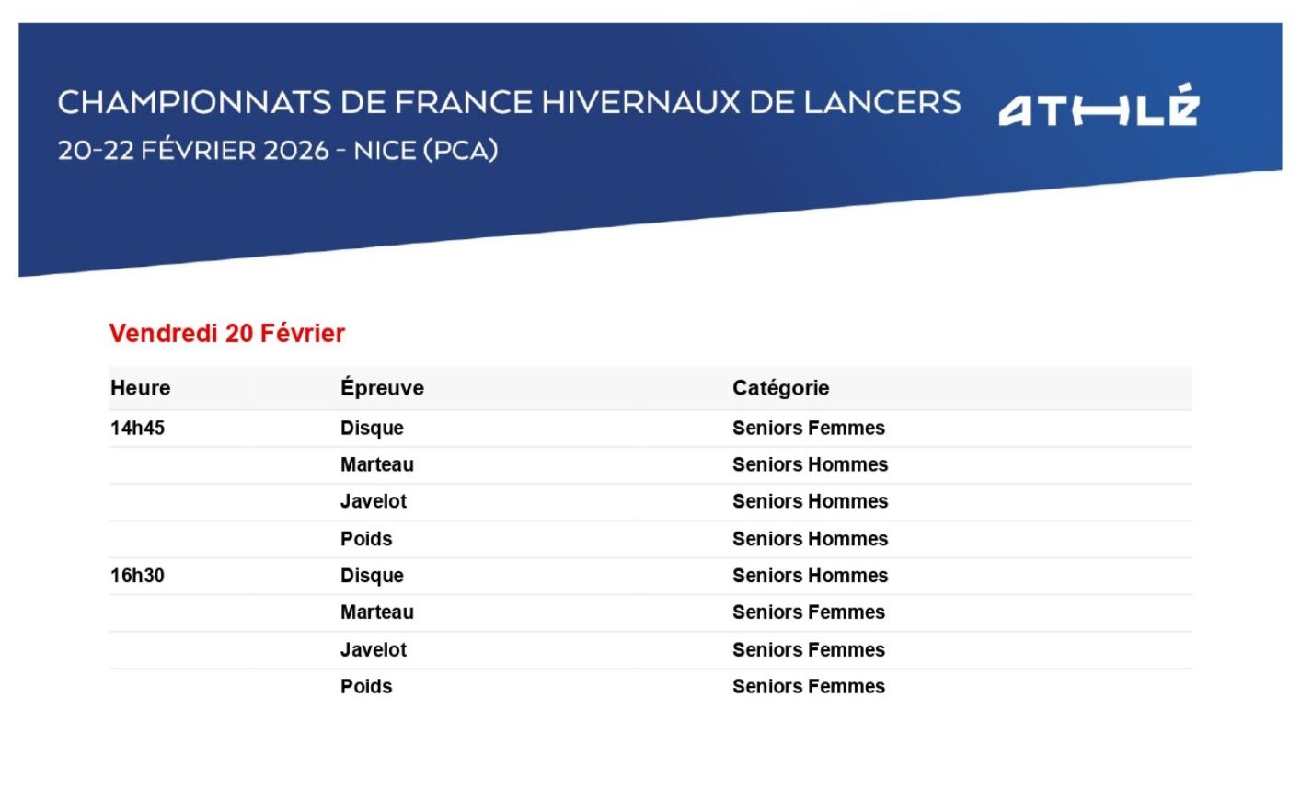Select "Seniors Femmes" category in the 14h45 Disque row

tap(808, 428)
